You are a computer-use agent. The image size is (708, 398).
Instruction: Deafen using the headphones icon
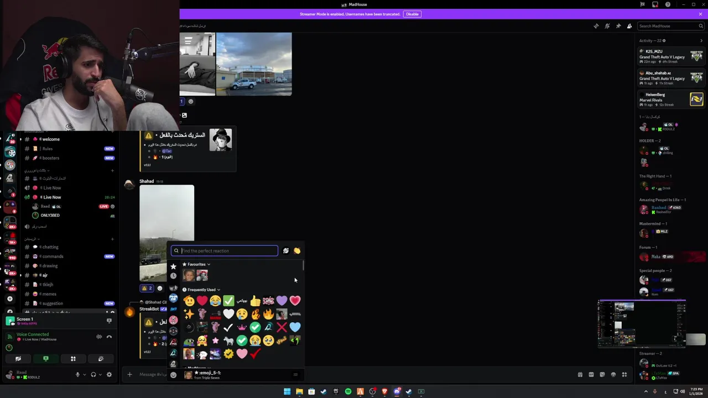click(93, 375)
